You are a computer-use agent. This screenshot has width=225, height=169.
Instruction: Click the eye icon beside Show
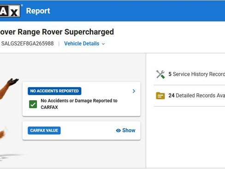tap(118, 131)
